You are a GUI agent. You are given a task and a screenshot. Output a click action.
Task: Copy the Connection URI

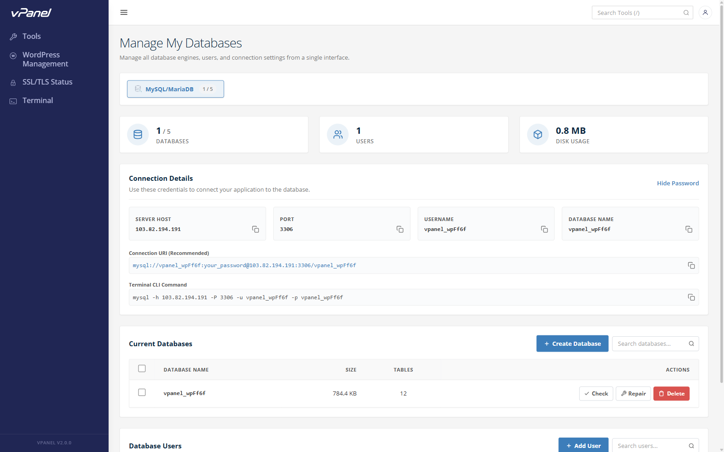coord(691,265)
